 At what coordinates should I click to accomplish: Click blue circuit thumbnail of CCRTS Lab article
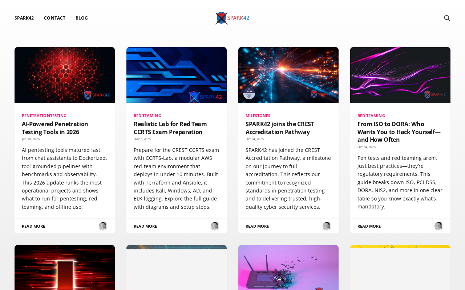click(x=177, y=75)
